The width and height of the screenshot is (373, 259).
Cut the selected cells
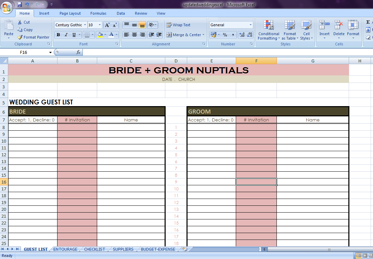[23, 22]
